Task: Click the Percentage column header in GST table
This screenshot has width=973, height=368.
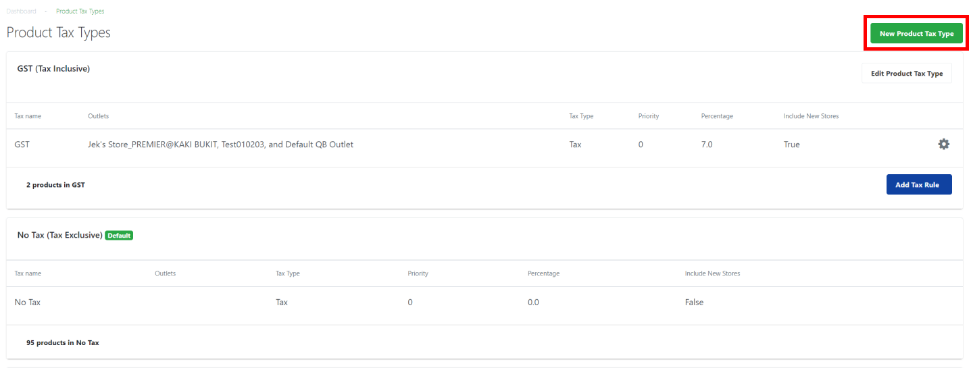Action: click(717, 116)
